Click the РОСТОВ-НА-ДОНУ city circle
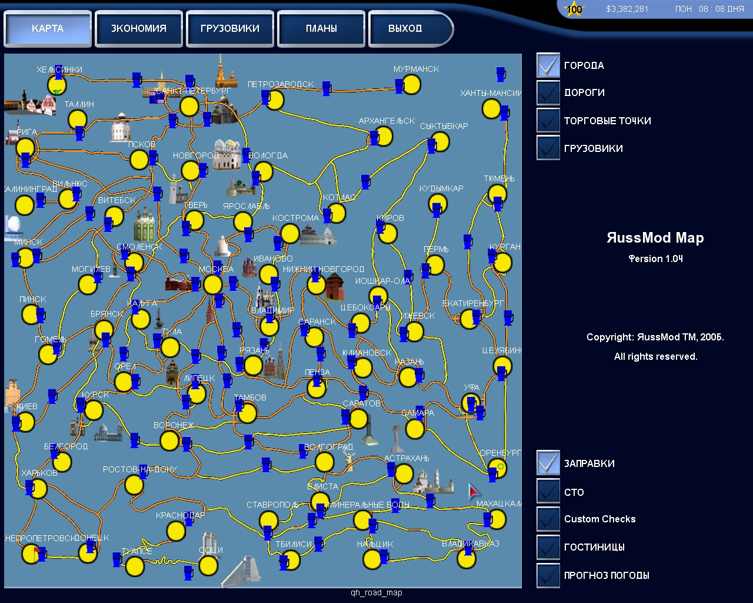 (x=134, y=485)
